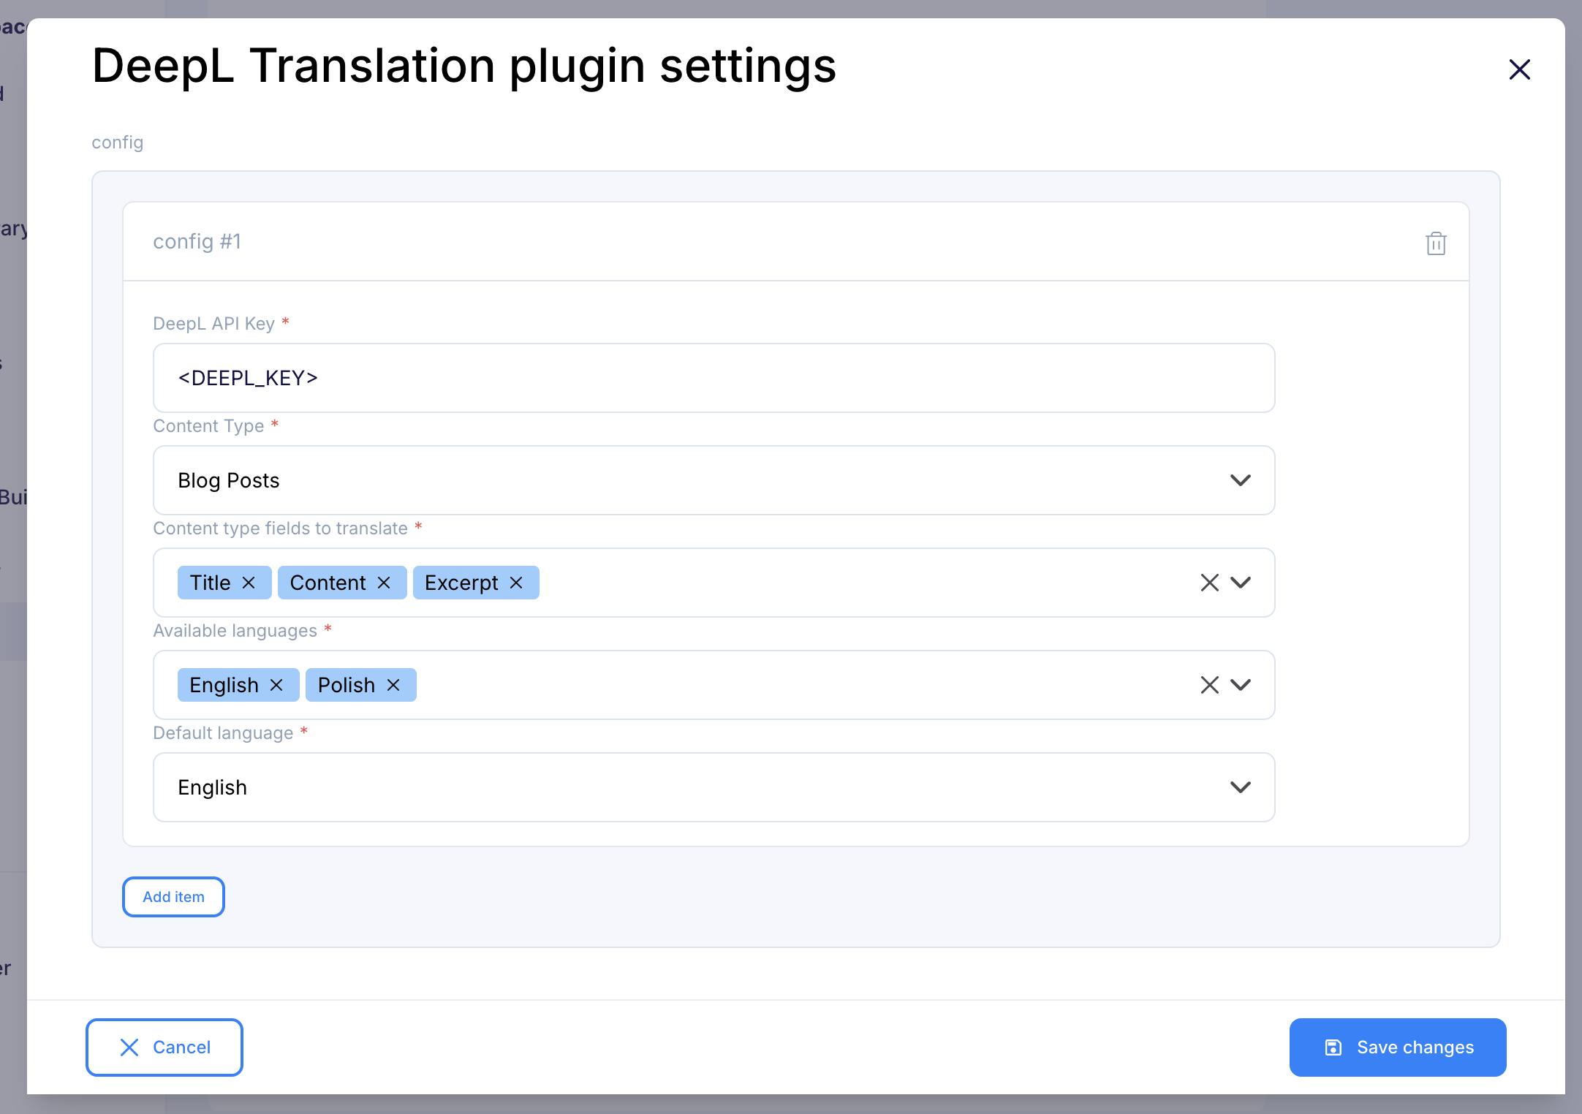This screenshot has width=1582, height=1114.
Task: Remove the Content field tag
Action: click(384, 583)
